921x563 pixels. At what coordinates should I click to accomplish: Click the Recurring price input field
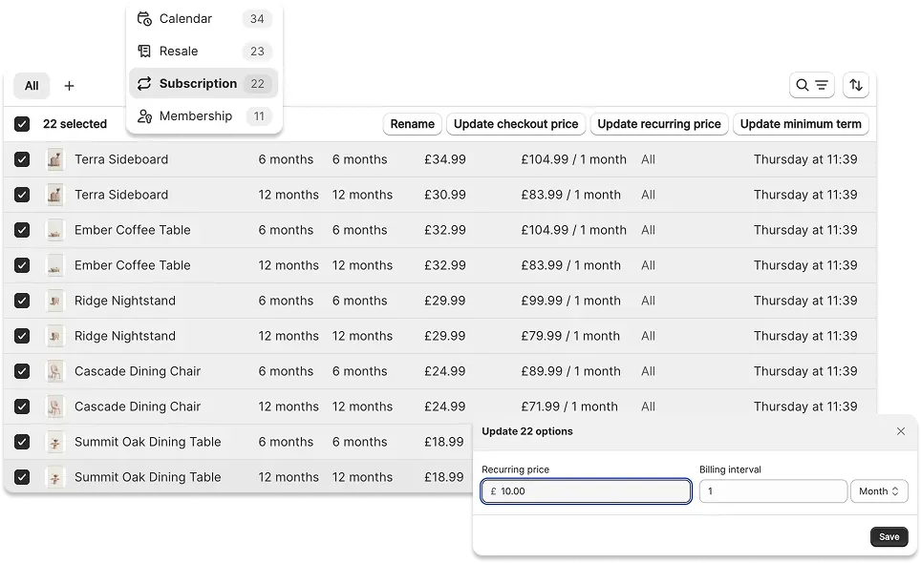click(585, 490)
